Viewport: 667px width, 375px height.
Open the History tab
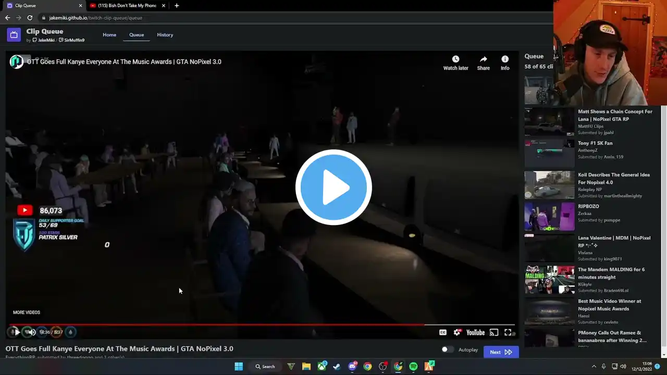[x=165, y=35]
